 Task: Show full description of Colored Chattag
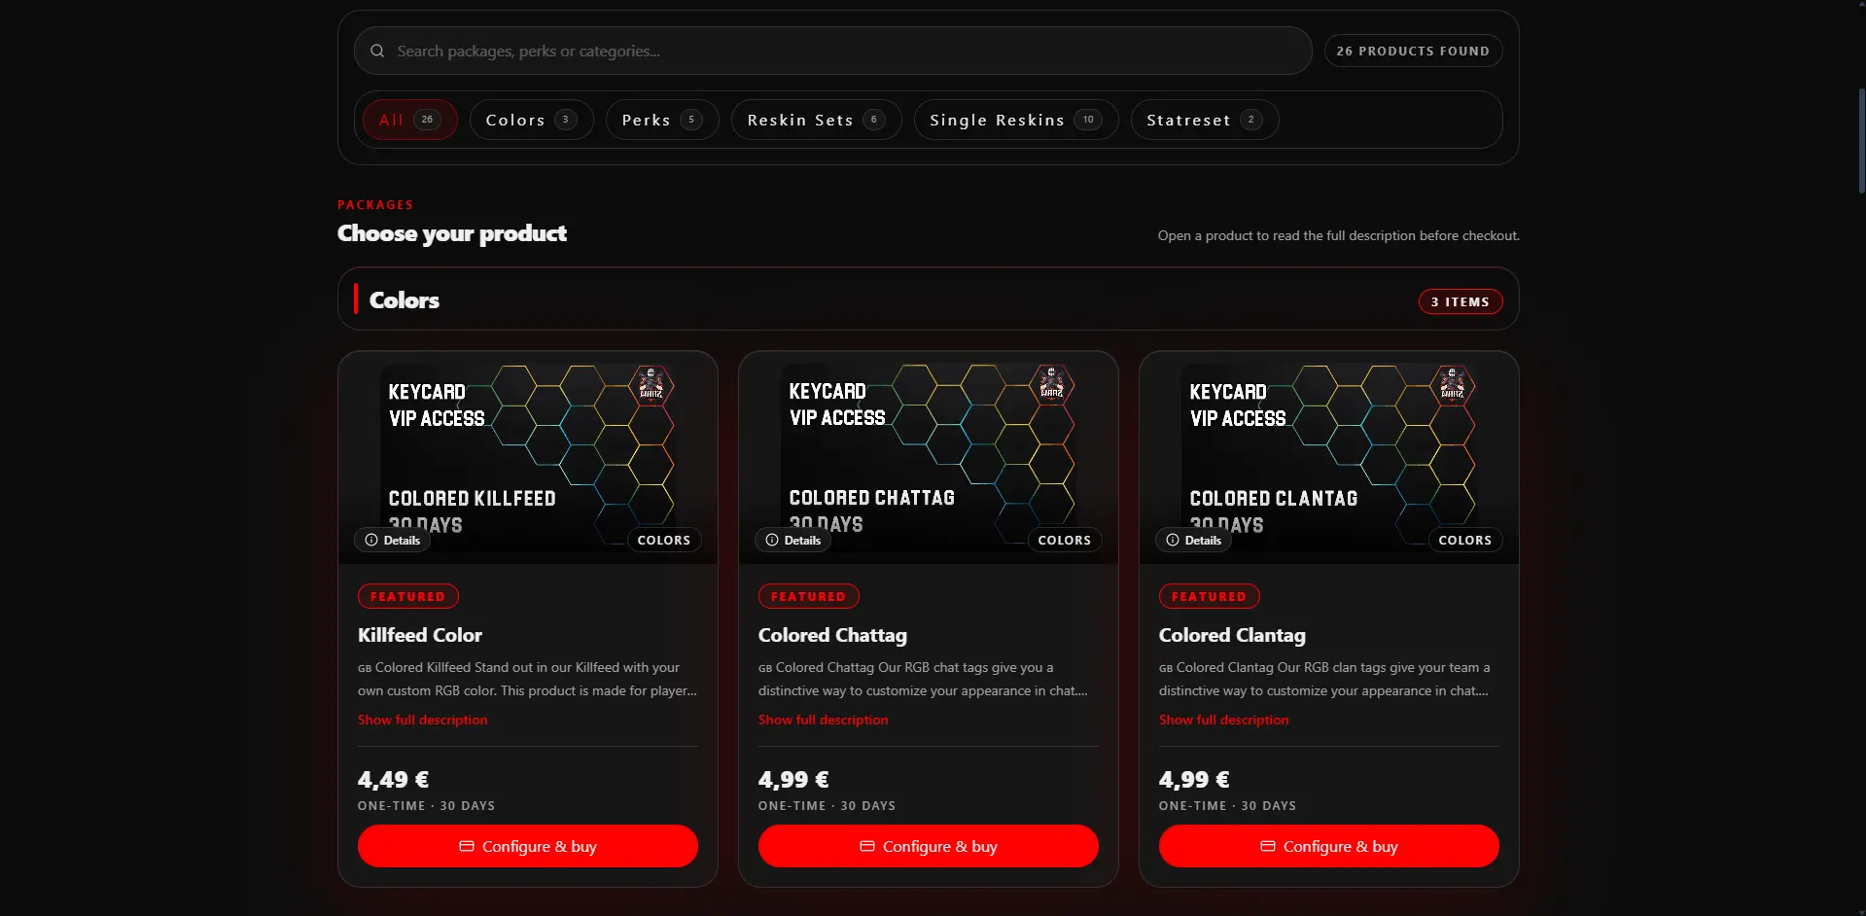pyautogui.click(x=824, y=720)
